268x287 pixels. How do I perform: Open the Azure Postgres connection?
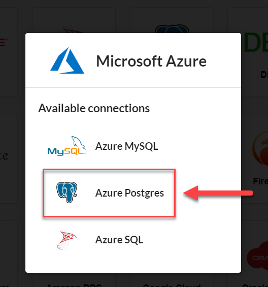coord(109,193)
